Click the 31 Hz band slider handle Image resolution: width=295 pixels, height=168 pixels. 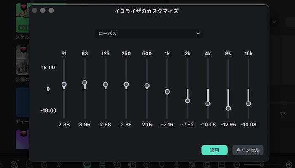click(x=64, y=84)
